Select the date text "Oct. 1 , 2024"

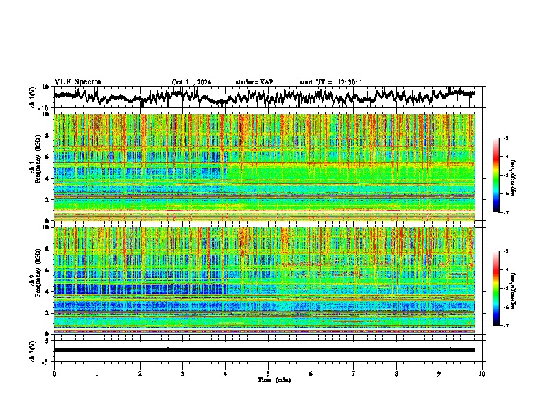pyautogui.click(x=191, y=82)
